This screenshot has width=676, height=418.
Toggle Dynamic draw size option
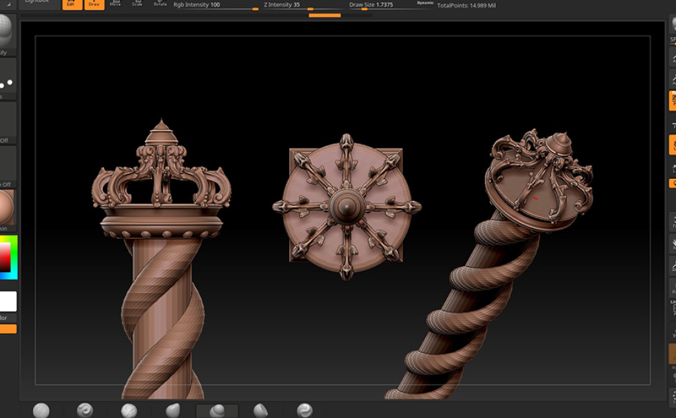click(x=425, y=3)
